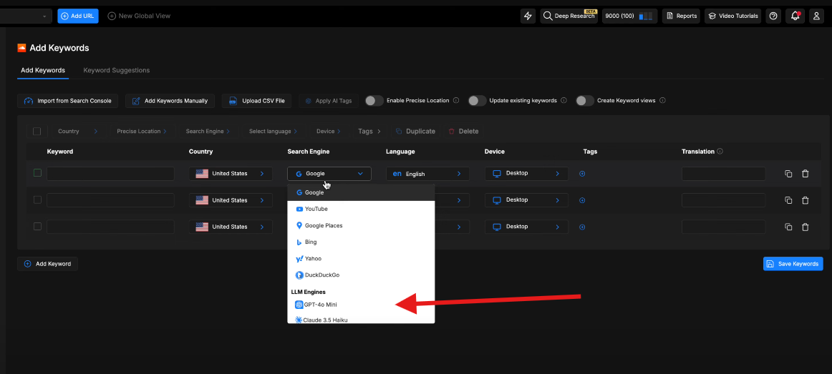This screenshot has height=374, width=832.
Task: Check the third keyword row checkbox
Action: pos(37,226)
